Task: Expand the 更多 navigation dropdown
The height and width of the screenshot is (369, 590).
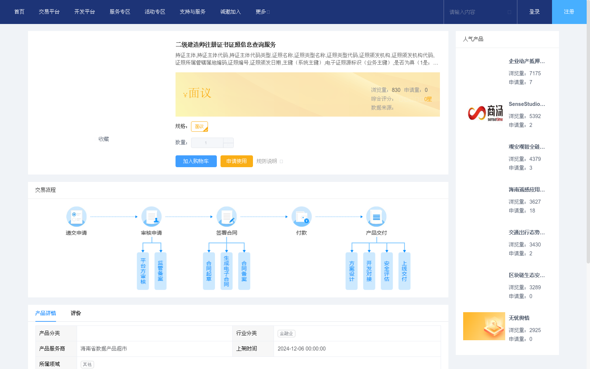Action: pyautogui.click(x=263, y=12)
